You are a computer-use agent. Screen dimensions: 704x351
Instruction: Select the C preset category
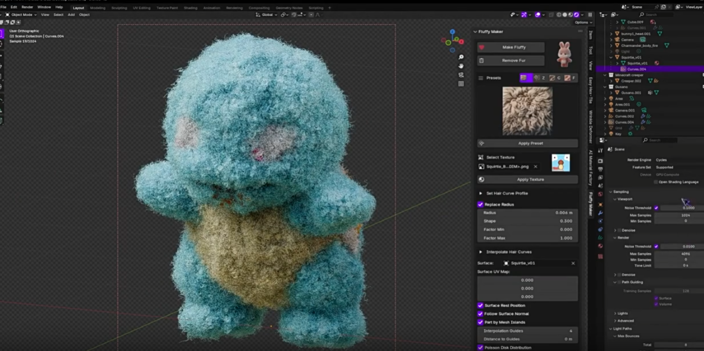[x=555, y=78]
